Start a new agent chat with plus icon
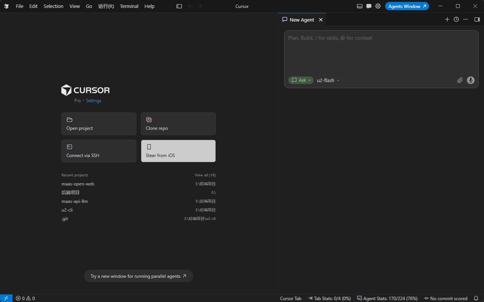Screen dimensions: 484x302 click(x=447, y=19)
